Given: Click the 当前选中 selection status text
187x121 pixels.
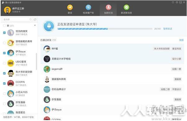Looking at the screenshot, I should click(x=18, y=117).
